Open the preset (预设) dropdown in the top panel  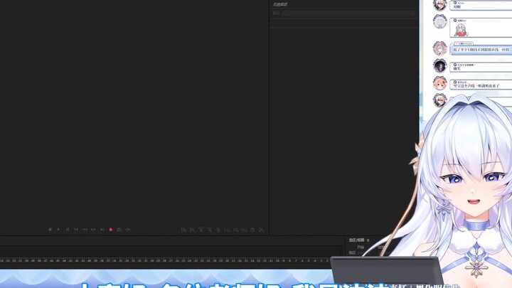tap(349, 13)
